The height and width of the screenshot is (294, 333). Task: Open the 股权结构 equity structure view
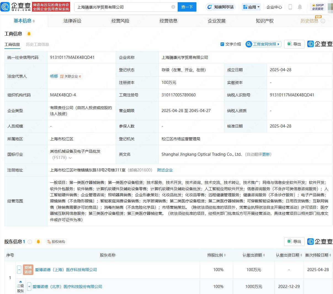[x=56, y=242]
